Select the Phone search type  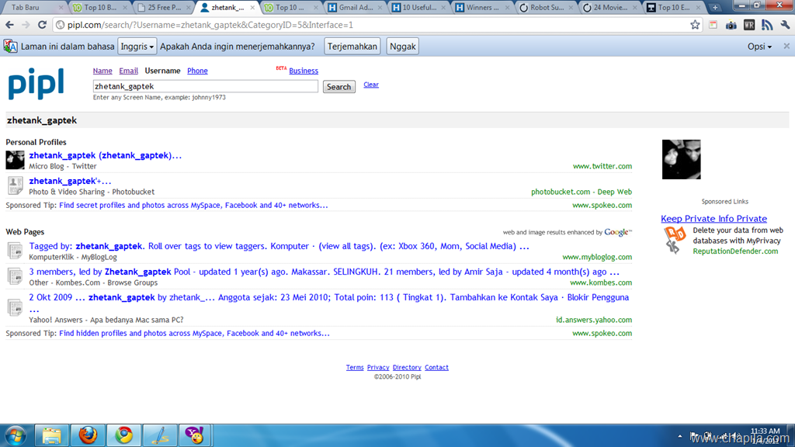tap(197, 71)
